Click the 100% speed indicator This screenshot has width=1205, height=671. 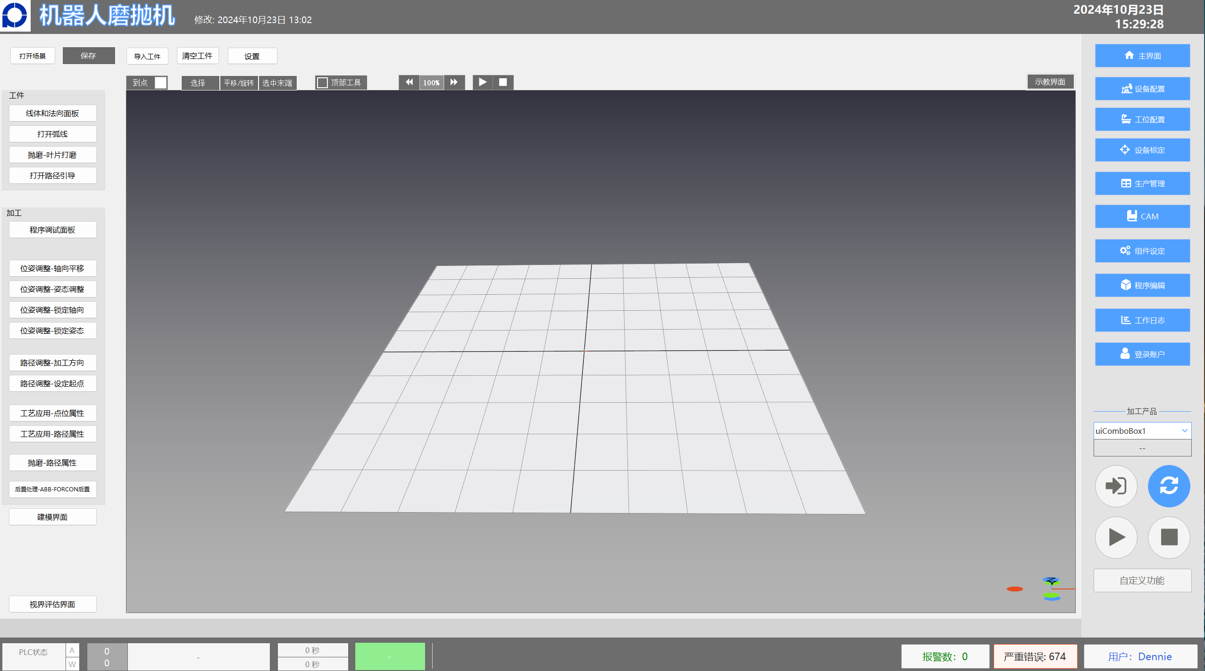pyautogui.click(x=431, y=83)
